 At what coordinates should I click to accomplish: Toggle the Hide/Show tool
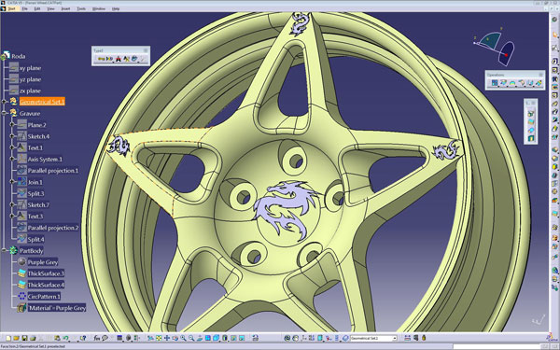[233, 338]
